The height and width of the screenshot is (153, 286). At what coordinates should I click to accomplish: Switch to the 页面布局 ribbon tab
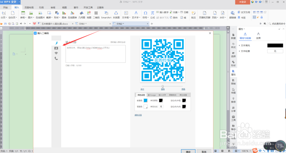[x=29, y=7]
